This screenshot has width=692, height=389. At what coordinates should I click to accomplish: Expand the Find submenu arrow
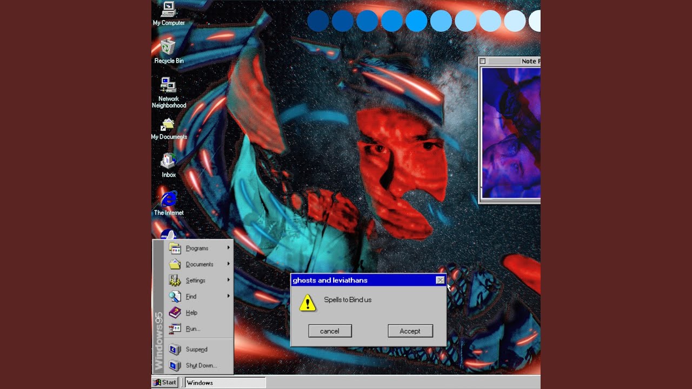pos(229,296)
